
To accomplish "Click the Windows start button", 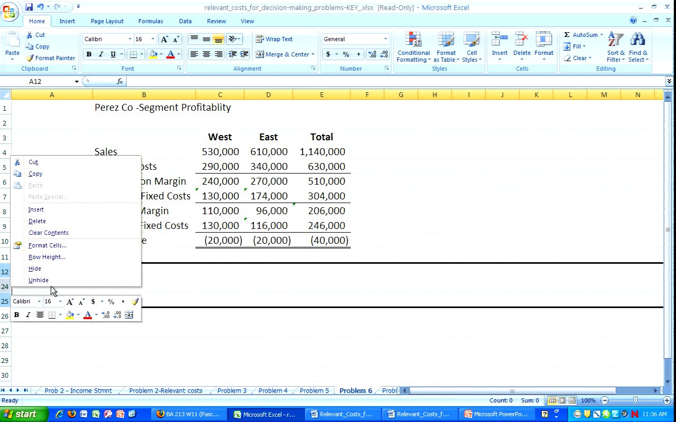I will [19, 414].
